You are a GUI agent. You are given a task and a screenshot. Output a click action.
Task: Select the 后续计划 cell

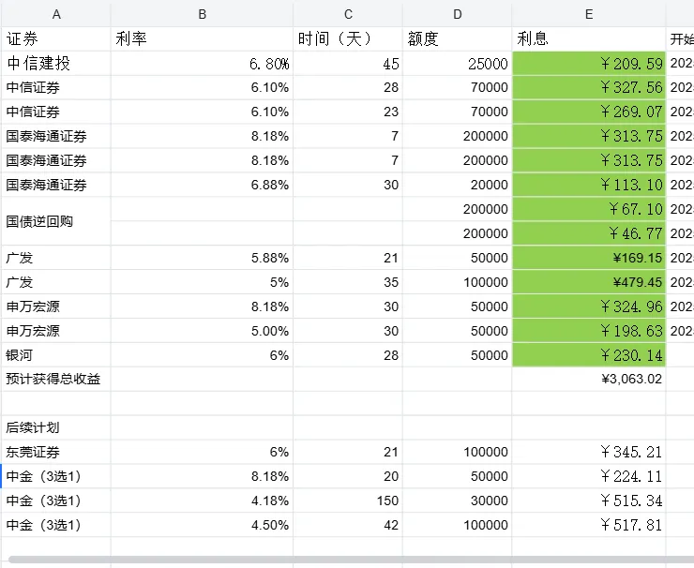(x=56, y=427)
